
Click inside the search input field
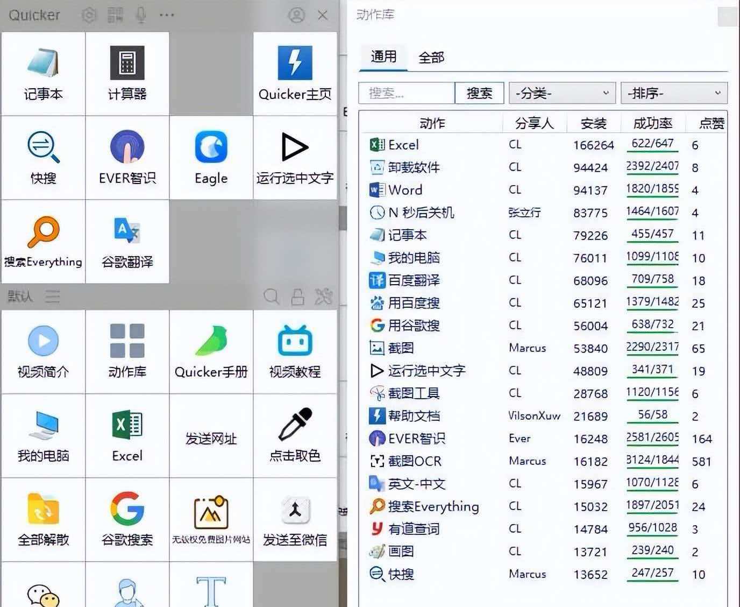pyautogui.click(x=406, y=93)
